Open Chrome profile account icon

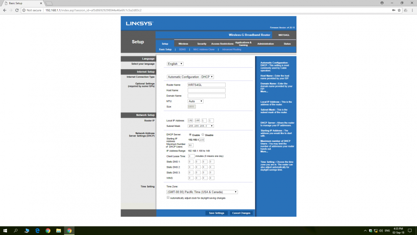tap(382, 3)
